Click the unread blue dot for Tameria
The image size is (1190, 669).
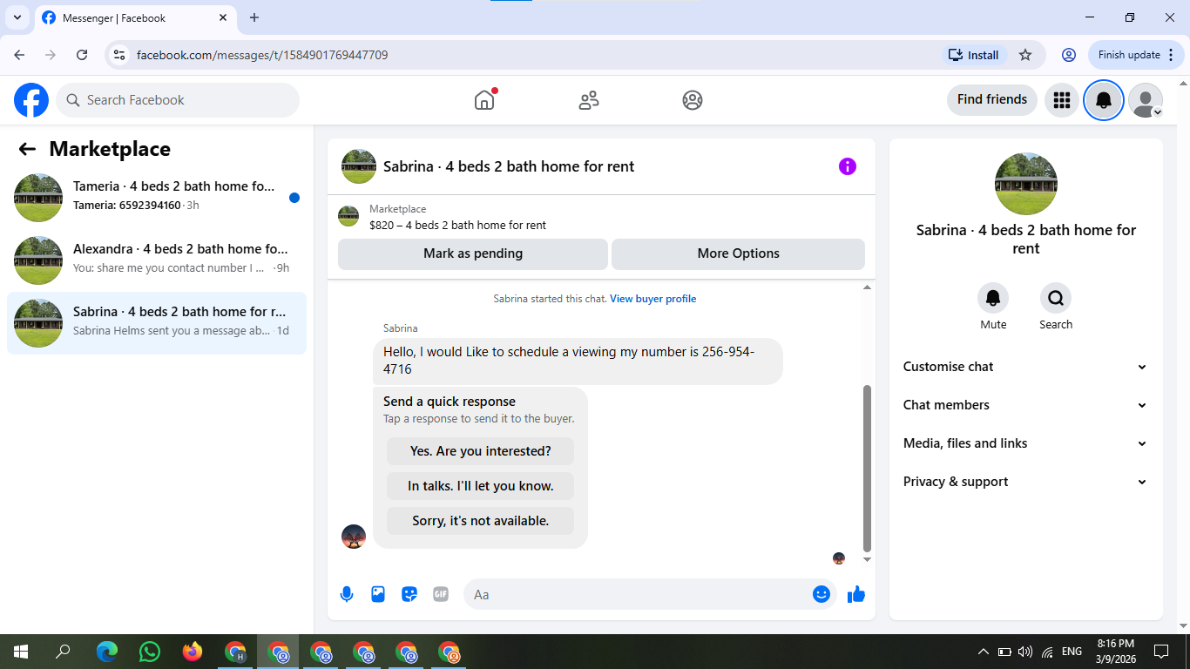[294, 198]
